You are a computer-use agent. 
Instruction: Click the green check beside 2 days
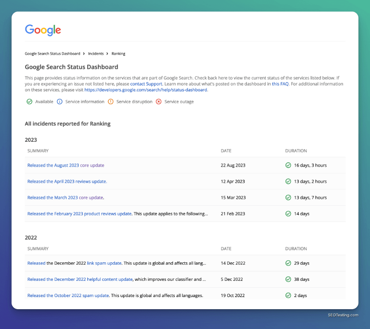(x=288, y=295)
